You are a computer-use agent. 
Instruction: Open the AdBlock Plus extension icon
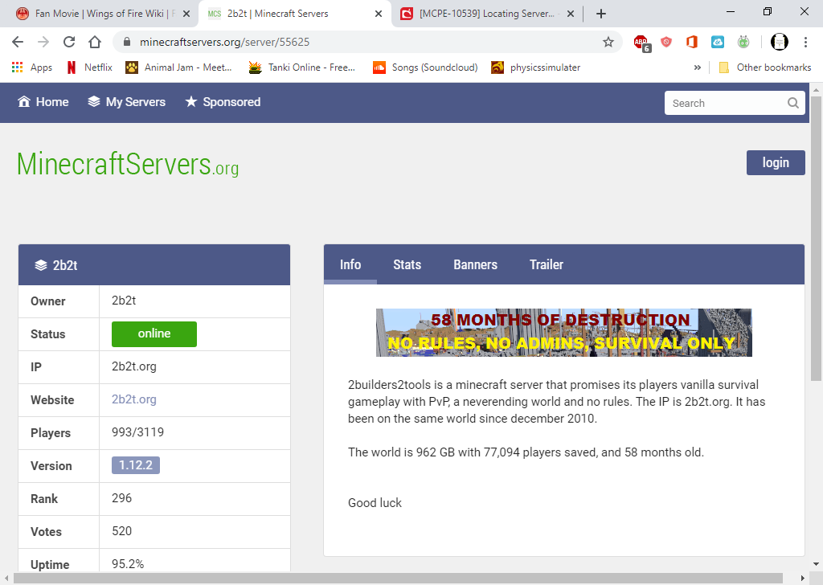click(641, 43)
